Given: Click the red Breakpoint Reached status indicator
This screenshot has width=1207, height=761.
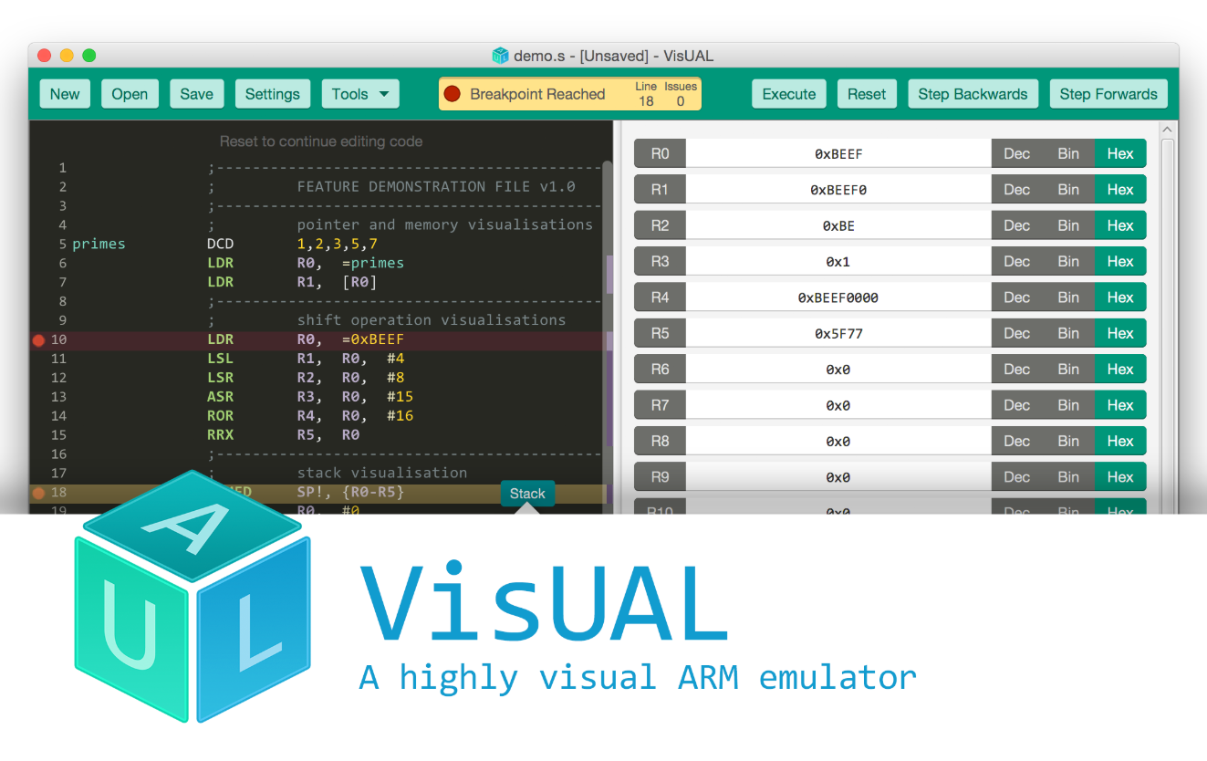Looking at the screenshot, I should coord(452,94).
